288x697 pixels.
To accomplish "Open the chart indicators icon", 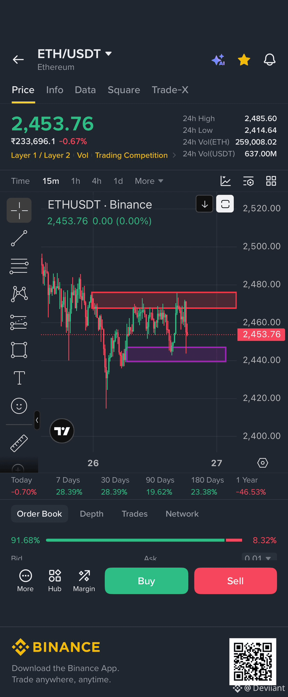I will click(x=226, y=181).
